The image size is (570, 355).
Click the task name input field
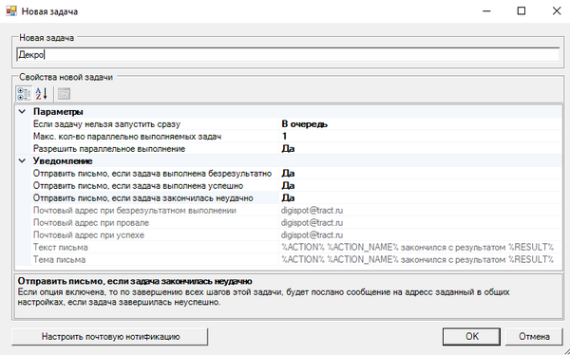[x=288, y=54]
